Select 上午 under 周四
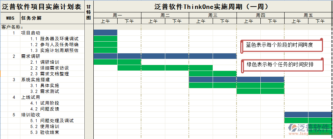Image resolution: width=333 pixels, height=139 pixels. pyautogui.click(x=249, y=21)
